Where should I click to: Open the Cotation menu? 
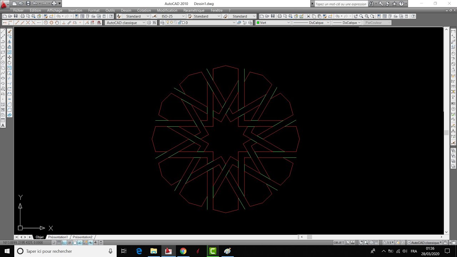coord(144,10)
